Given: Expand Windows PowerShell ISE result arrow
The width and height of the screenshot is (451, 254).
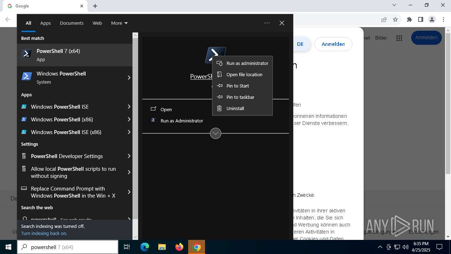Looking at the screenshot, I should (x=129, y=107).
